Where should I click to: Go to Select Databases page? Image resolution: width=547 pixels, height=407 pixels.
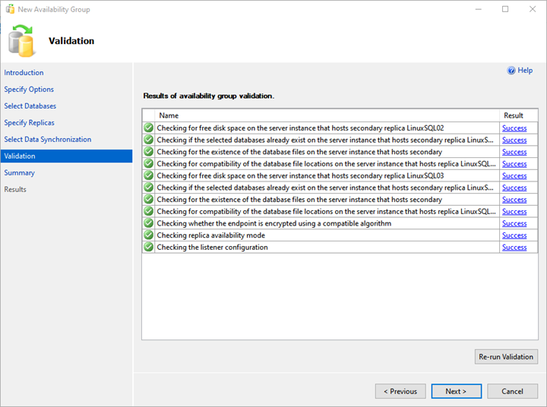(30, 106)
